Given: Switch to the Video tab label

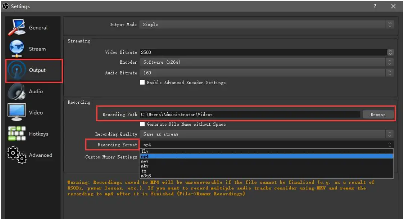Looking at the screenshot, I should (x=36, y=112).
